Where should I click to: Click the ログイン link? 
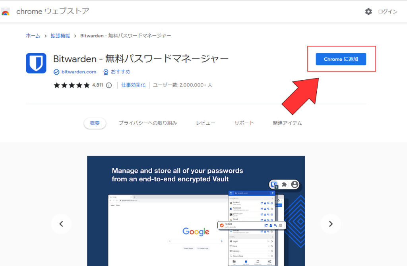click(x=388, y=12)
